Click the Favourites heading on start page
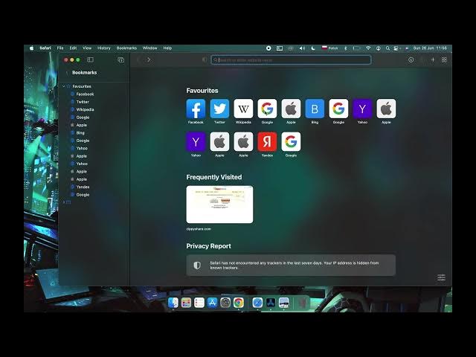 tap(202, 91)
